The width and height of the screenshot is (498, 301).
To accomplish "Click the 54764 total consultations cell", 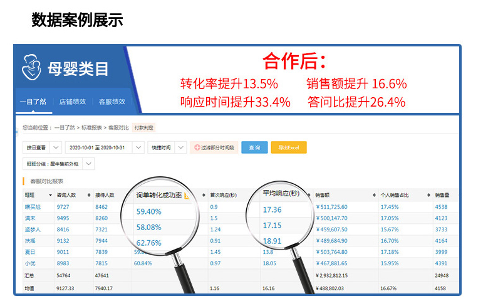I will tap(63, 275).
